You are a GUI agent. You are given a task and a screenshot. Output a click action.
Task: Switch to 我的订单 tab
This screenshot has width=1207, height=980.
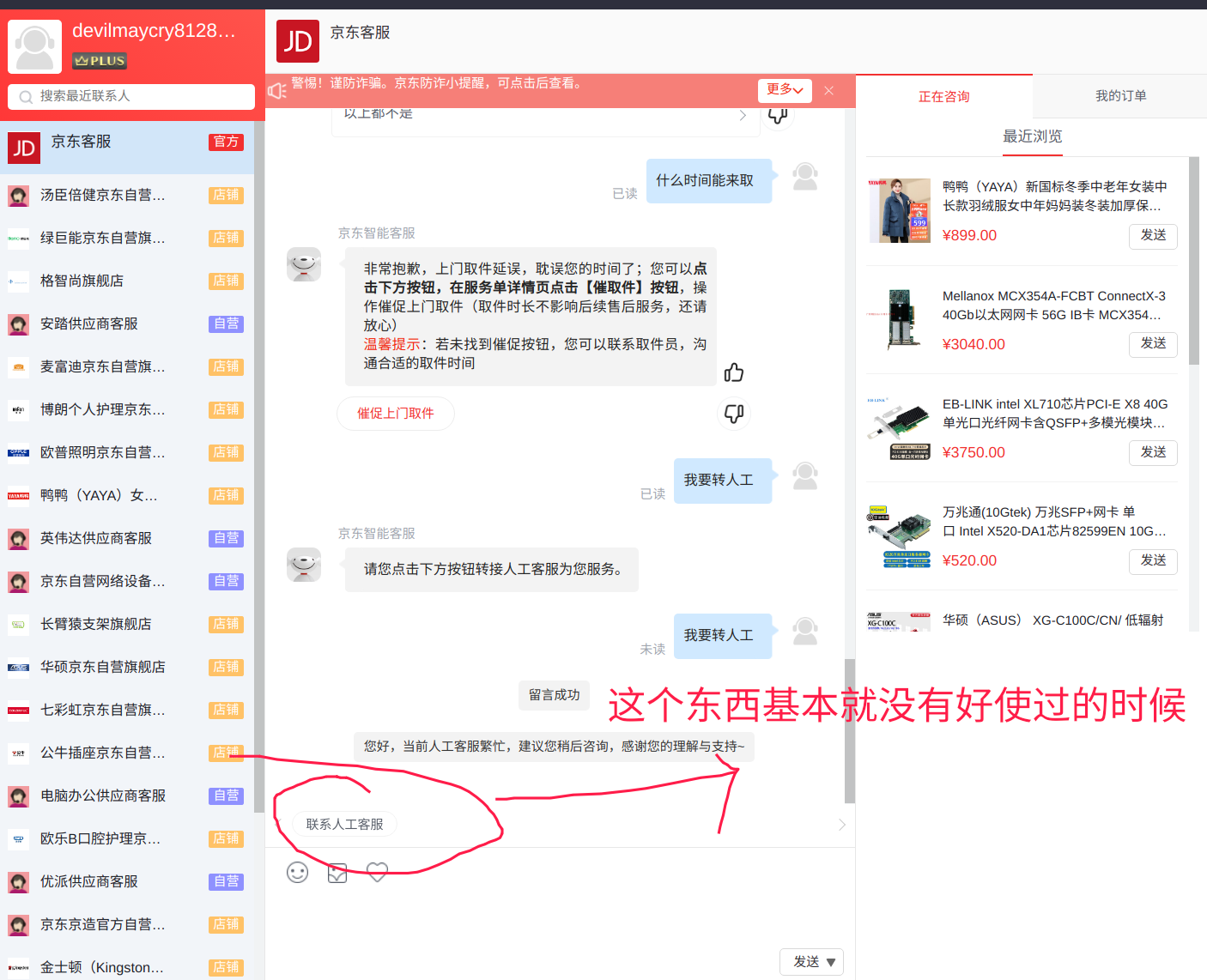coord(1120,96)
